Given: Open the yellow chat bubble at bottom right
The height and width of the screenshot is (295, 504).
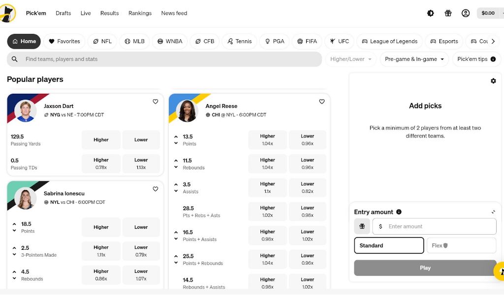Looking at the screenshot, I should (501, 271).
